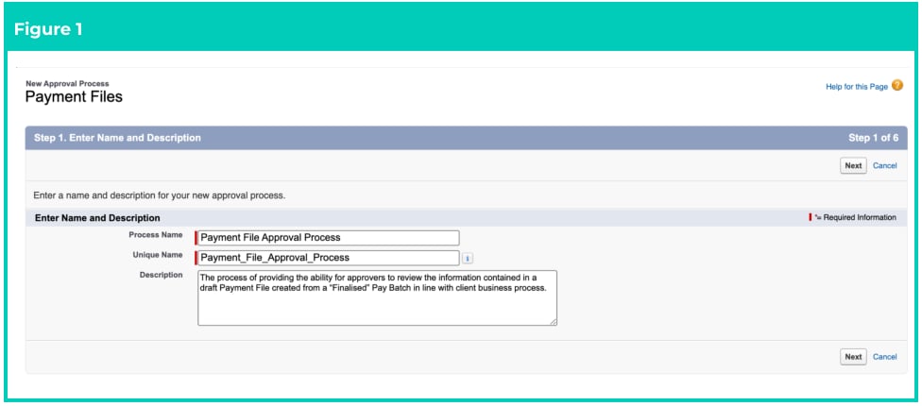Image resolution: width=922 pixels, height=406 pixels.
Task: Click the Description field label
Action: 162,275
